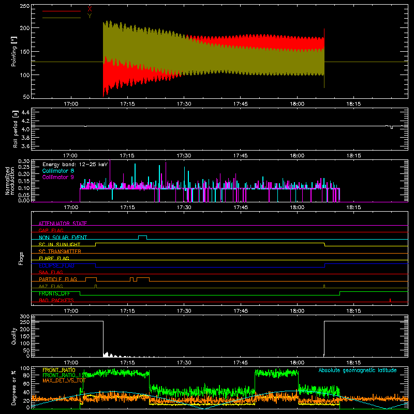Click the olive 'Y' legend label
Image resolution: width=414 pixels, height=414 pixels.
coord(90,16)
